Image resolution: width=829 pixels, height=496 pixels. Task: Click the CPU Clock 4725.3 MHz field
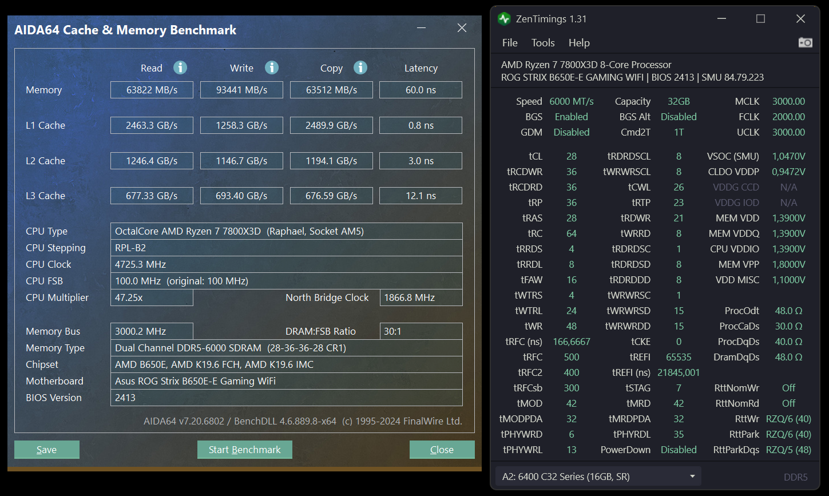coord(286,264)
